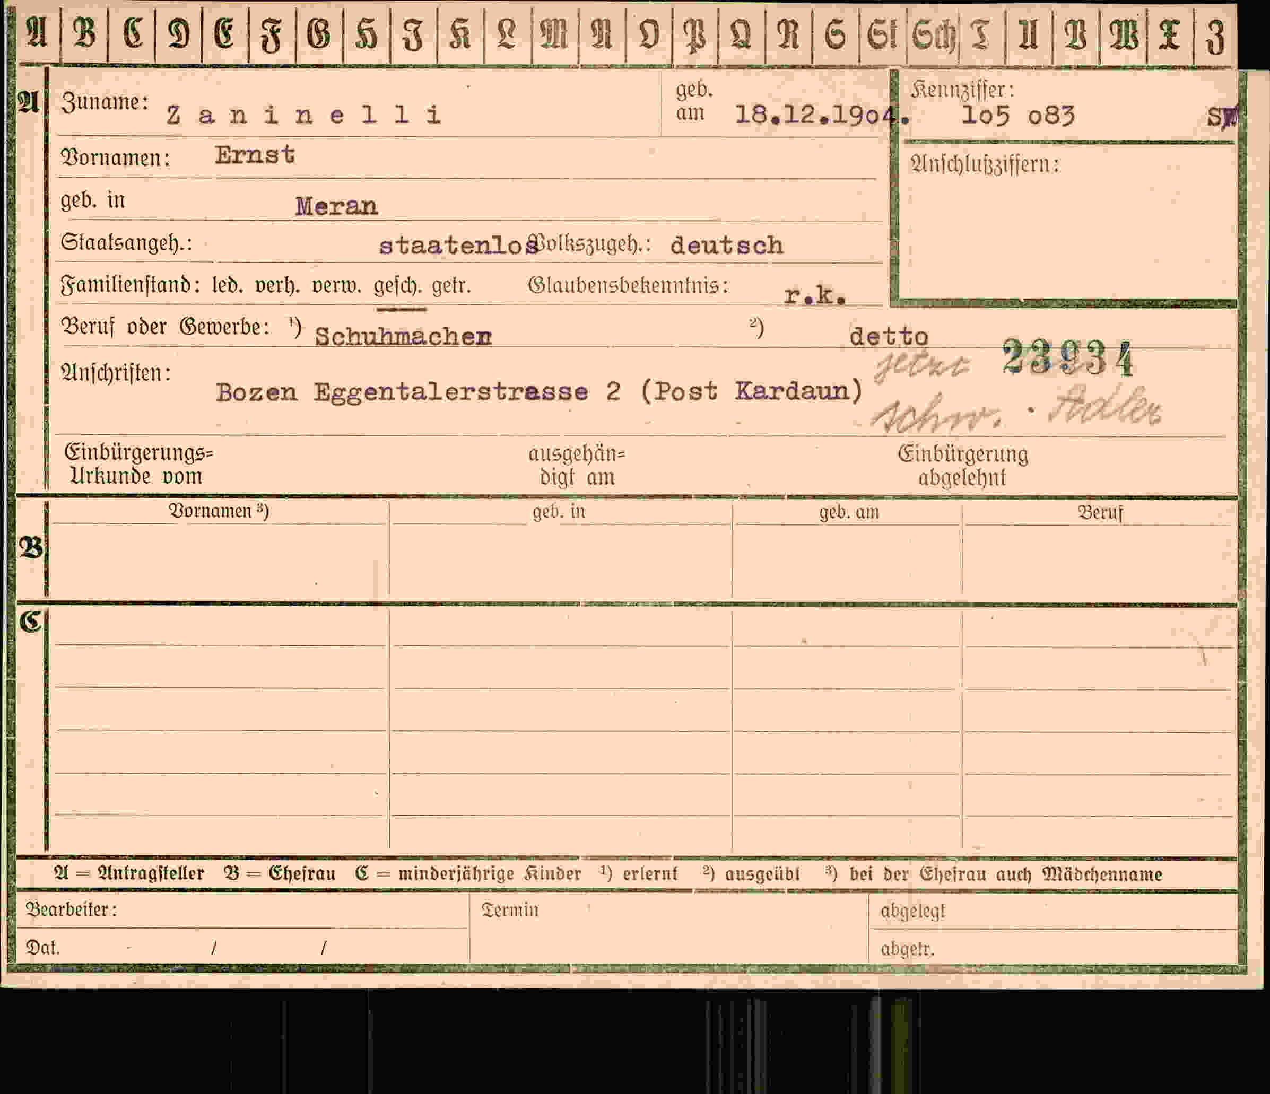Click the typed first name 'Ernst'

254,155
